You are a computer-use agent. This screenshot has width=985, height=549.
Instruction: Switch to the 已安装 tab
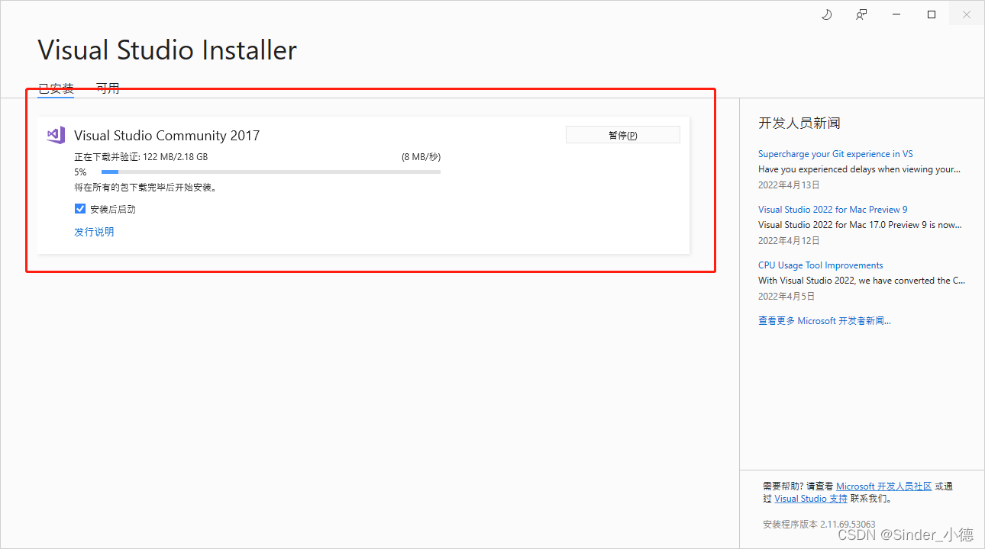point(57,88)
